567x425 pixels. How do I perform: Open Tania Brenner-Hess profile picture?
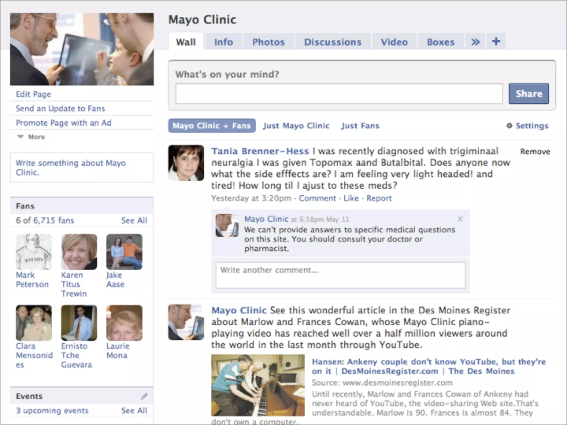(186, 163)
